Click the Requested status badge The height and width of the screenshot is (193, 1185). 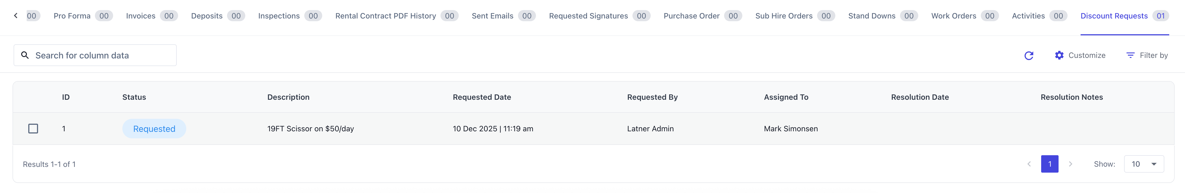click(x=154, y=129)
